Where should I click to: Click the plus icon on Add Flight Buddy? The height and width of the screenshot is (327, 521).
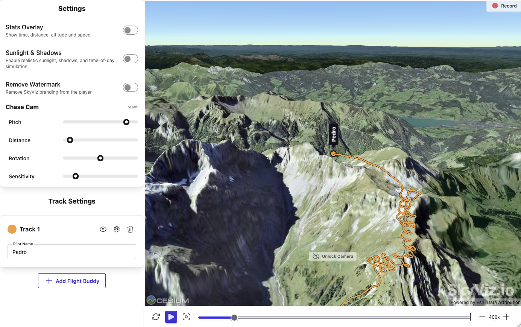pyautogui.click(x=48, y=280)
